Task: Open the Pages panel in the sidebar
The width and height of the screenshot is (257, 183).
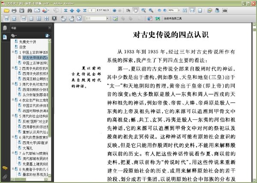Action: (5, 28)
